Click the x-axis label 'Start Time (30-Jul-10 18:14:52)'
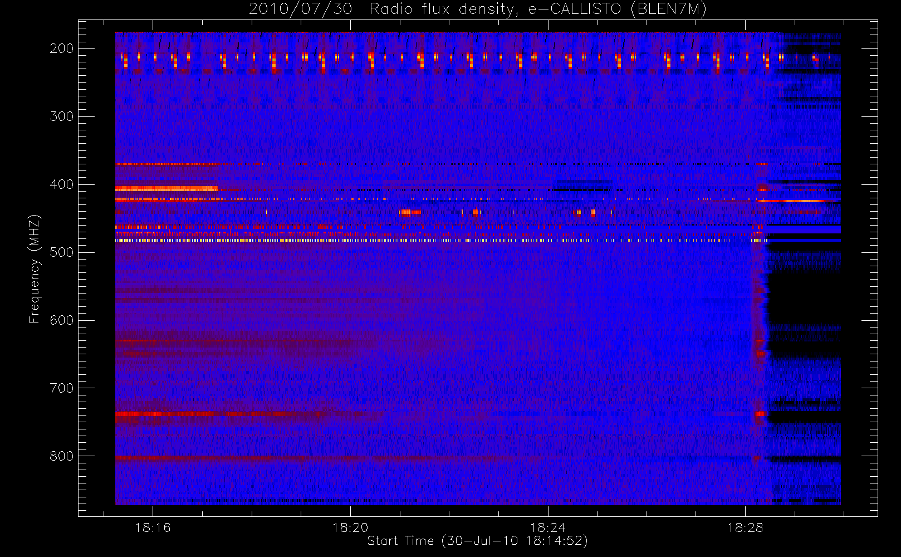Screen dimensions: 901x557 (x=478, y=541)
